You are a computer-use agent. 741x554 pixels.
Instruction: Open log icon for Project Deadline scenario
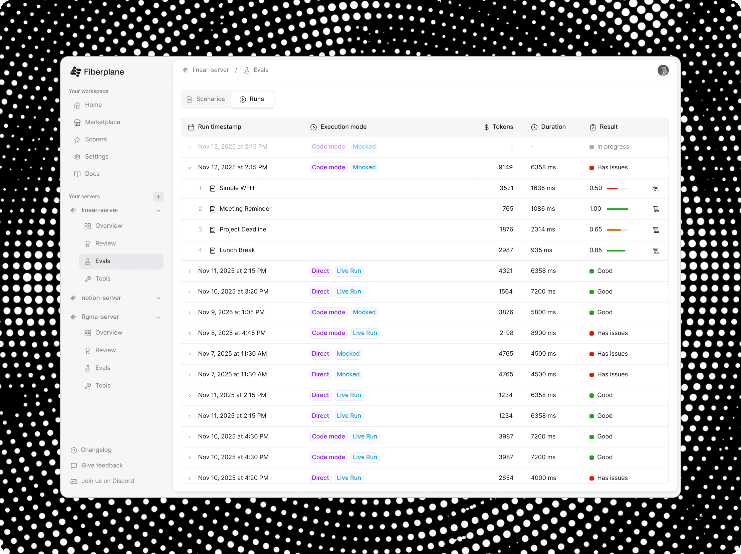click(656, 230)
